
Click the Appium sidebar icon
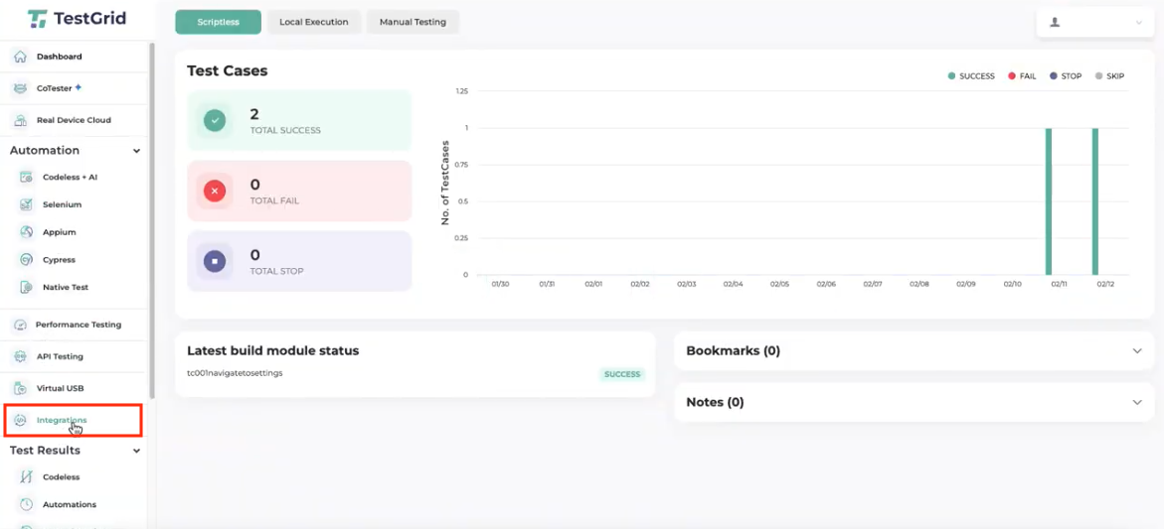(27, 232)
